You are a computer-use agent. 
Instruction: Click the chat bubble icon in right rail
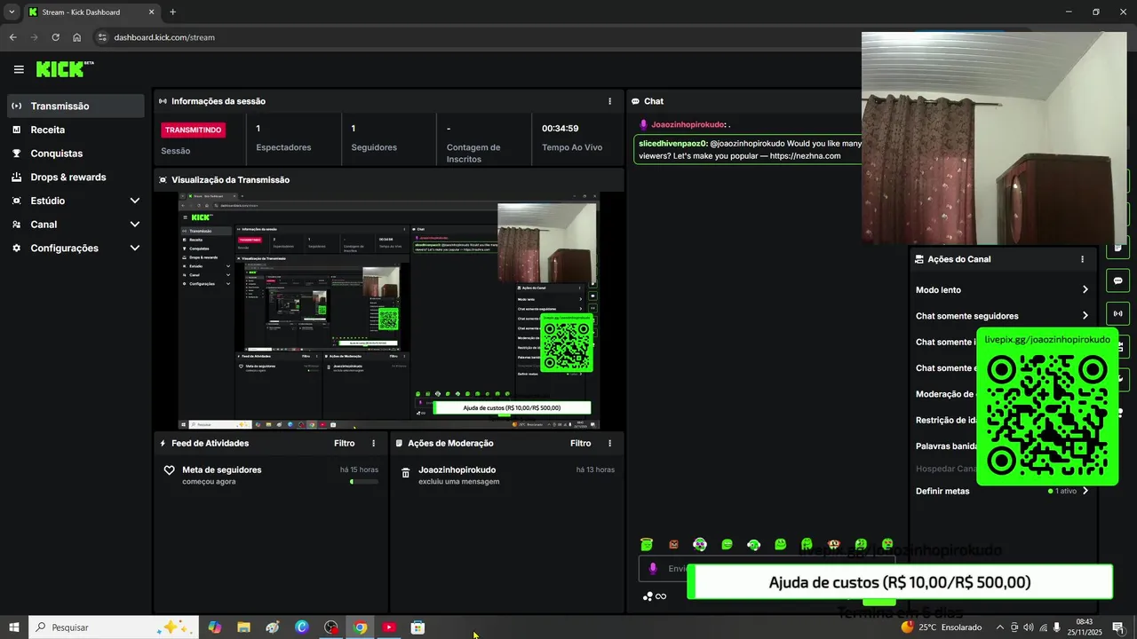coord(1117,280)
